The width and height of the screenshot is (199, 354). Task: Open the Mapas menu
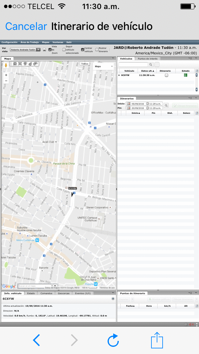(x=45, y=42)
